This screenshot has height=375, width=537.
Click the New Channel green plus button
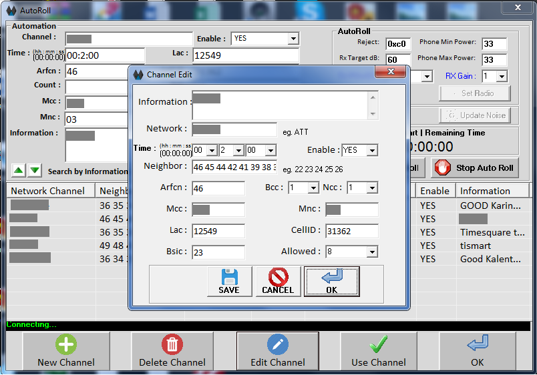(x=66, y=351)
